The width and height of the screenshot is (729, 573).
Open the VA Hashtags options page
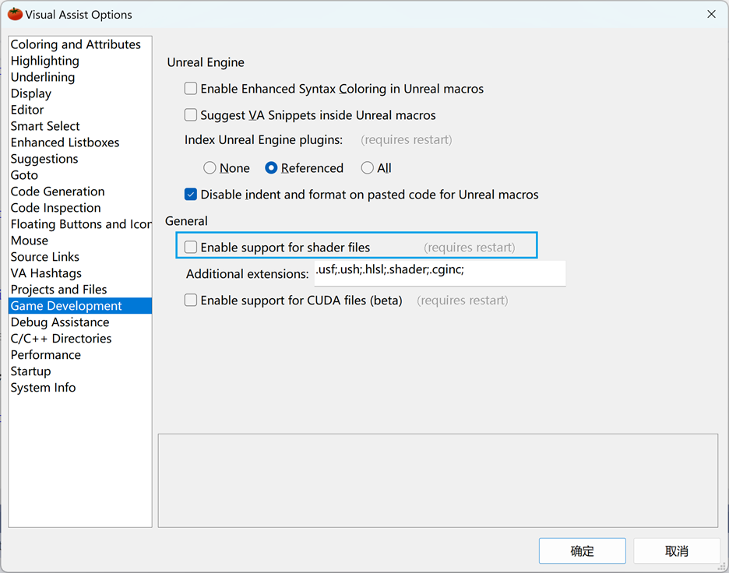pyautogui.click(x=46, y=273)
